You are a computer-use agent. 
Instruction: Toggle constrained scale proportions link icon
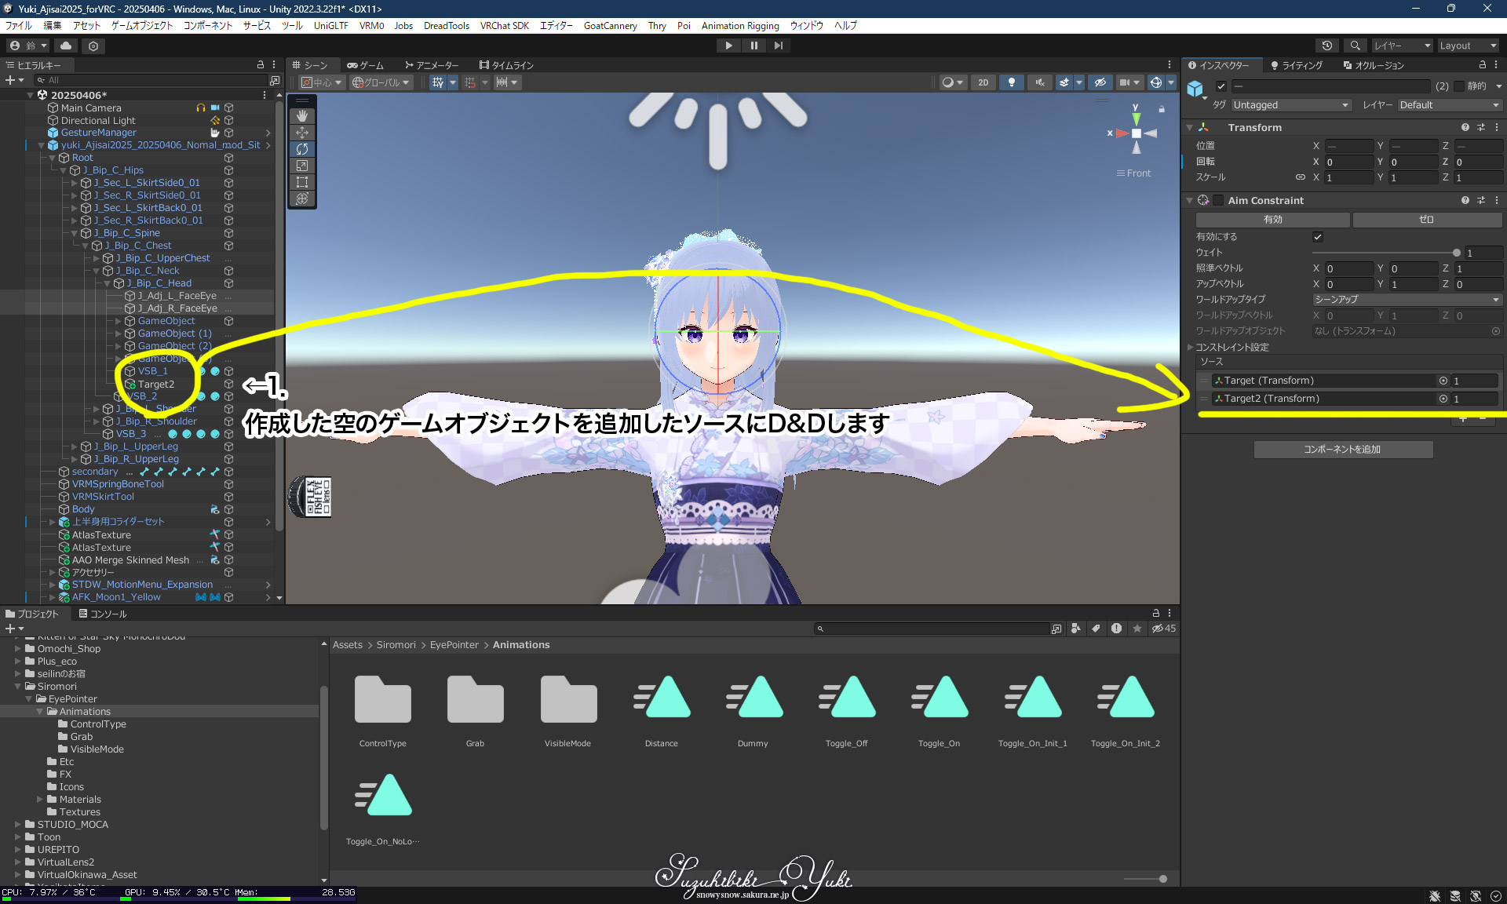click(1300, 177)
